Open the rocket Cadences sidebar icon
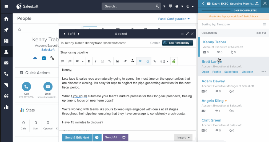Screen dimensions: 269x142 pos(6,30)
